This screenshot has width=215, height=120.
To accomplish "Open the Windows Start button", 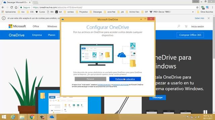I will [4, 117].
